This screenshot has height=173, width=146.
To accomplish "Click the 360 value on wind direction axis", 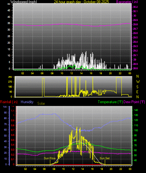I will [x=10, y=77].
